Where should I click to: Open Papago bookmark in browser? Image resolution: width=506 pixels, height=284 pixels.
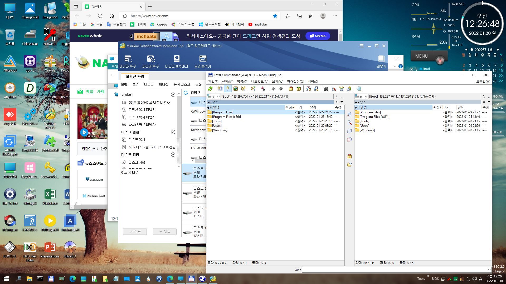(x=159, y=24)
